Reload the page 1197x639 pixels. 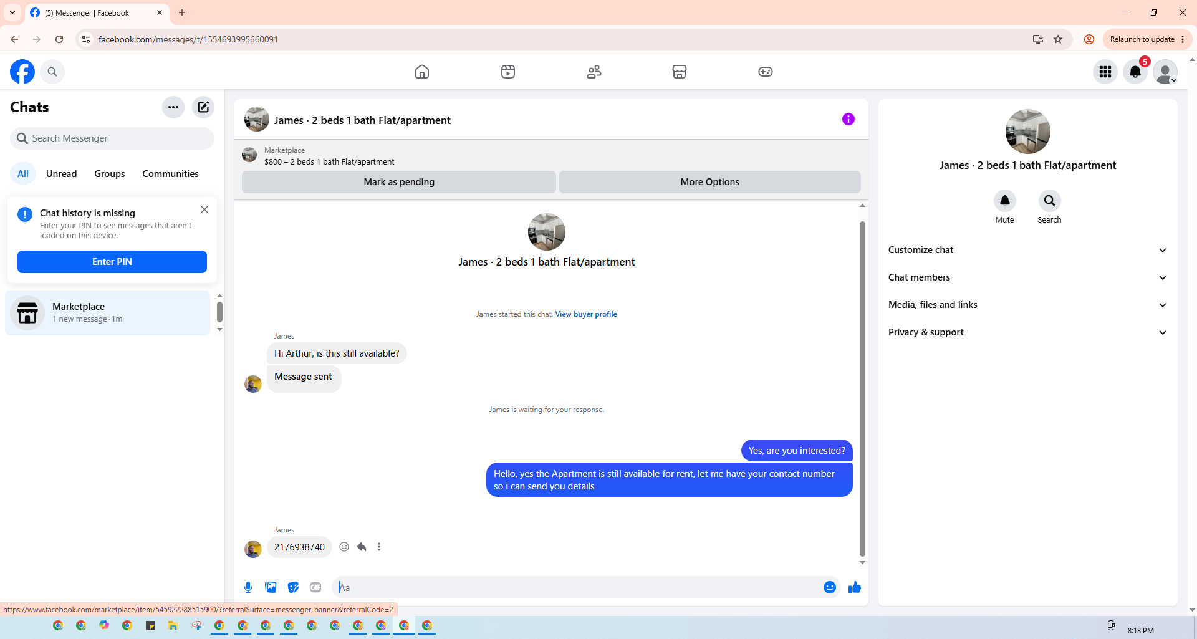pyautogui.click(x=59, y=39)
